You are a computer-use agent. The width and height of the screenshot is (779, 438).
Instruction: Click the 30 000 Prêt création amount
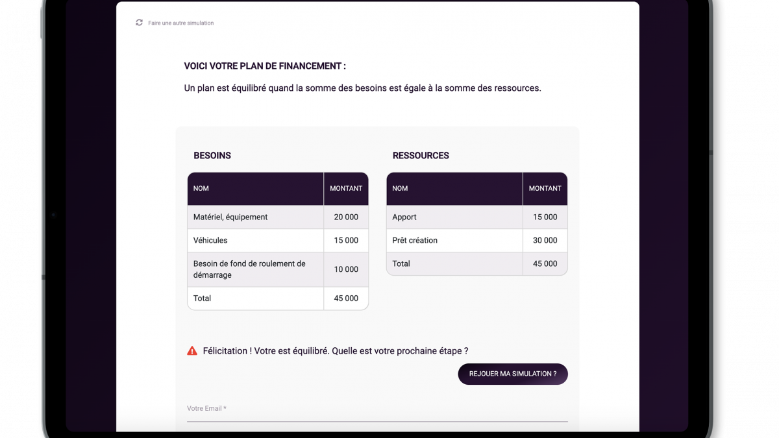545,241
